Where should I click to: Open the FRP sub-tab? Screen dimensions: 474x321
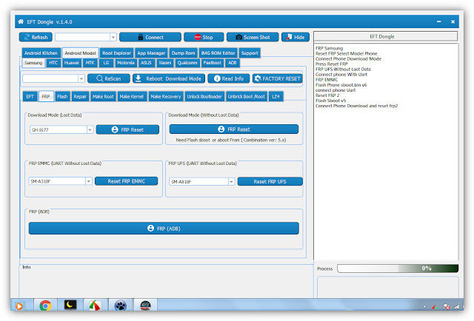46,96
